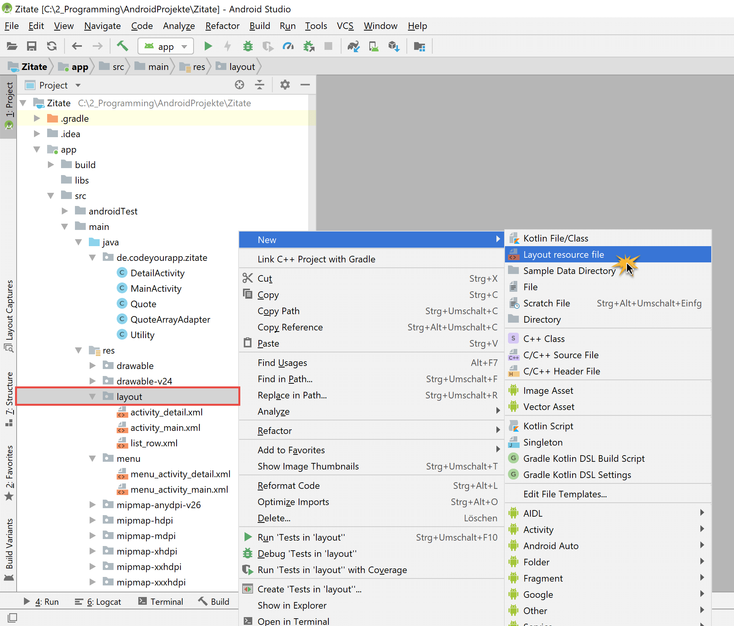Click Reformat Code in context menu
Image resolution: width=734 pixels, height=626 pixels.
(x=371, y=486)
